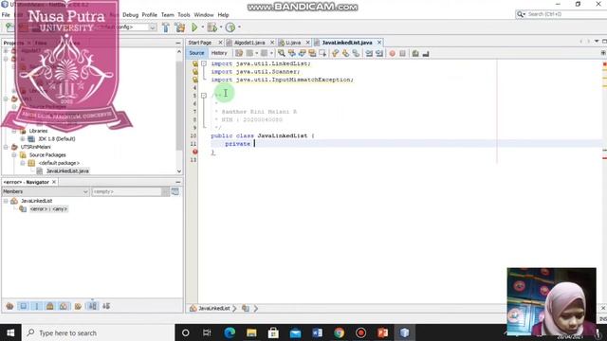Select <error> : <any> member in Navigator

click(48, 209)
